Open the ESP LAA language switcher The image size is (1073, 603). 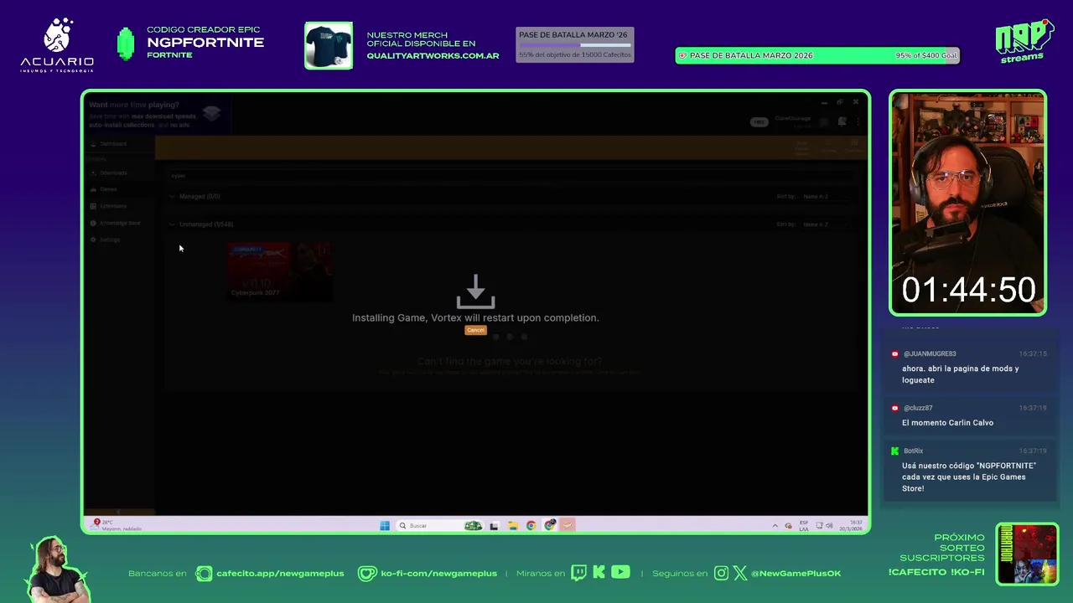coord(804,526)
